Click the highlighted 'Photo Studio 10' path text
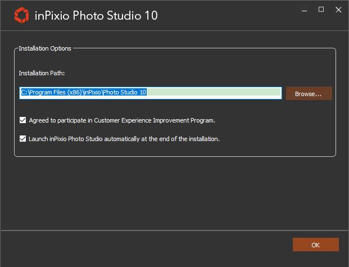Viewport: 349px width, 267px height. click(x=125, y=92)
